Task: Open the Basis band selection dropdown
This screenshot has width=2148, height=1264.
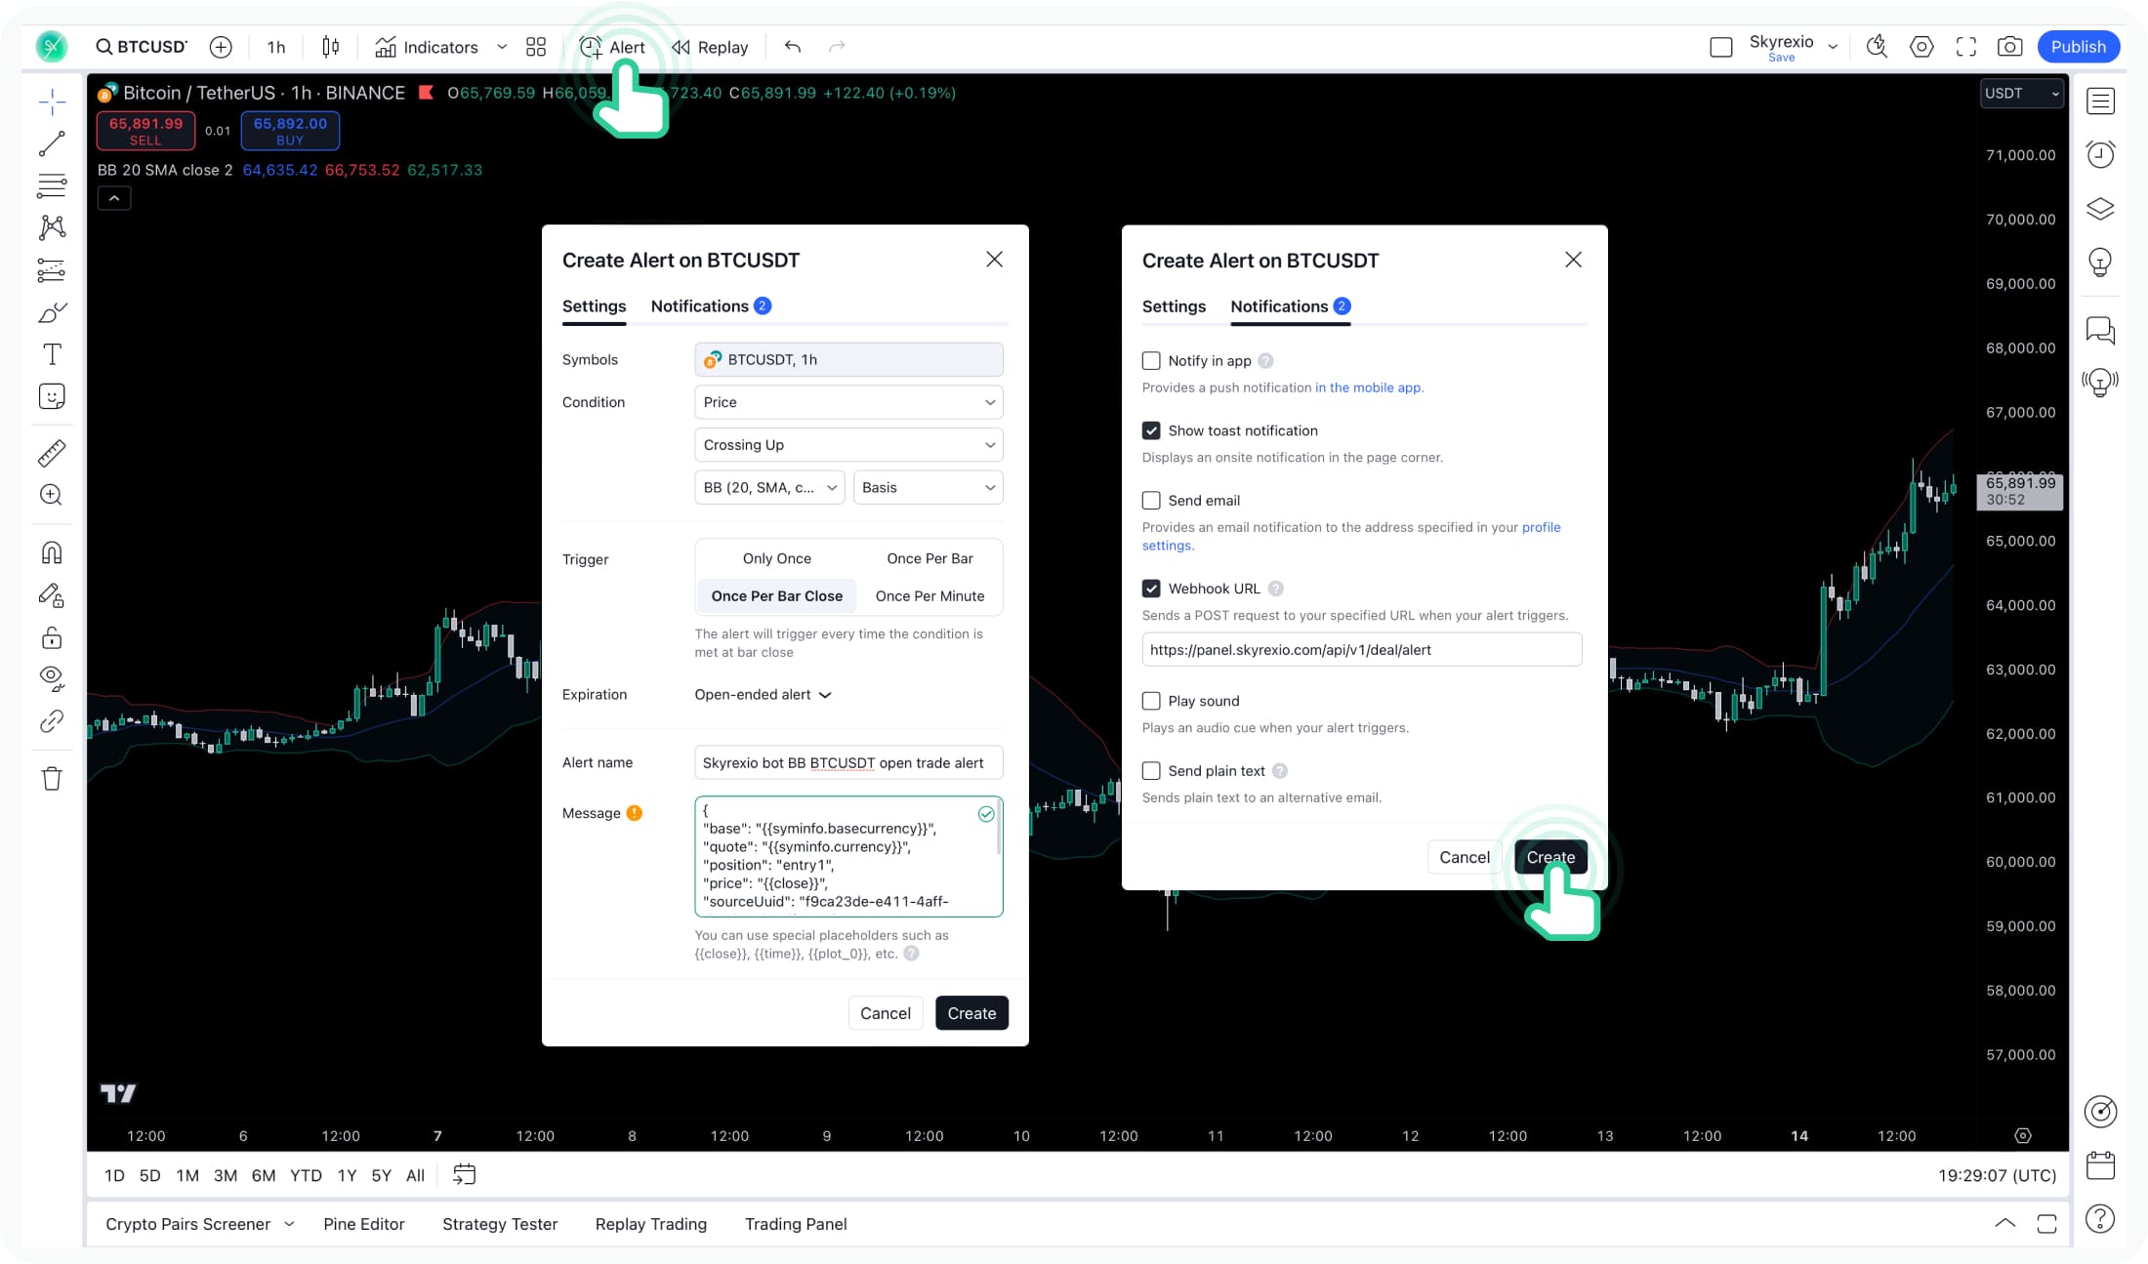Action: (x=928, y=488)
